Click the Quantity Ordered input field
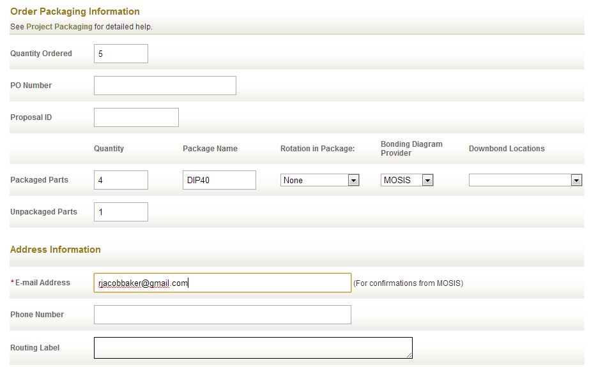Viewport: 596px width, 367px height. point(121,54)
